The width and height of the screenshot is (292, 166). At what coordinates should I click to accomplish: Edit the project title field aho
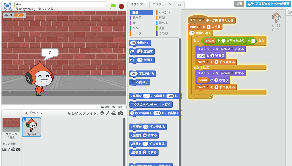coord(60,4)
